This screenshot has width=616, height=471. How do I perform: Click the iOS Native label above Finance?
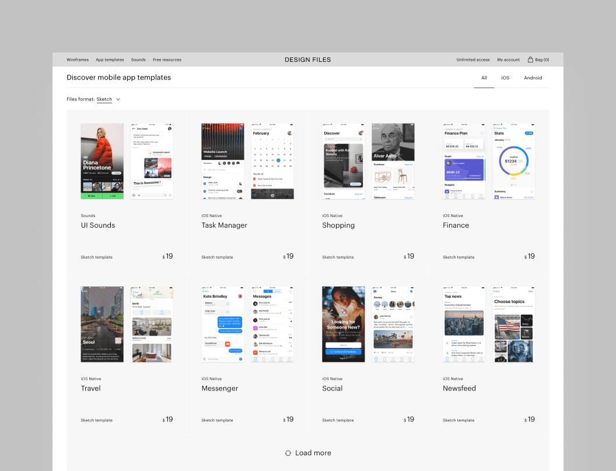453,216
